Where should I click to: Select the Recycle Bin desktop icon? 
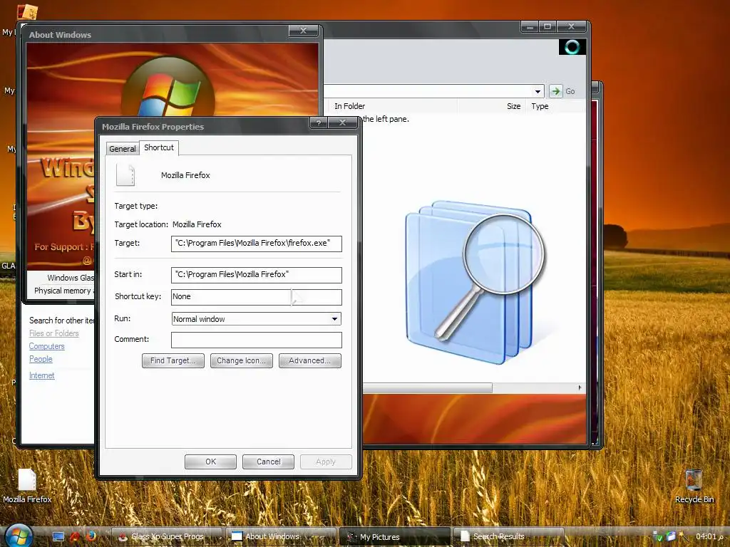click(x=694, y=486)
